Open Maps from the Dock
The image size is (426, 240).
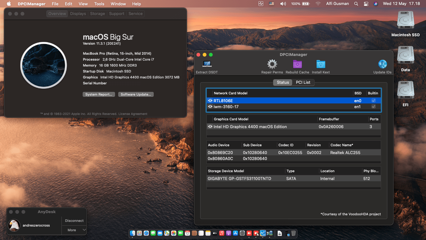click(167, 233)
